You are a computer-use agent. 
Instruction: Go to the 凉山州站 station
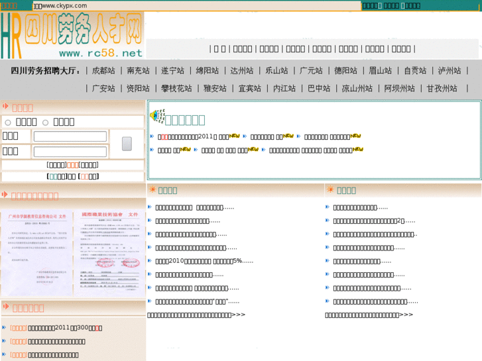[x=357, y=89]
